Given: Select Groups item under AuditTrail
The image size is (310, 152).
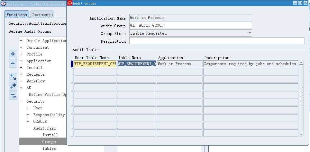Looking at the screenshot, I should (x=49, y=142).
